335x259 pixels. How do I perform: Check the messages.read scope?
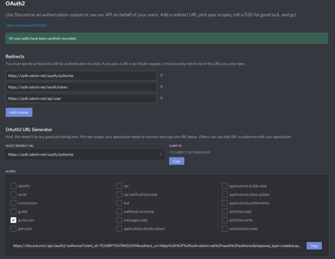(119, 220)
